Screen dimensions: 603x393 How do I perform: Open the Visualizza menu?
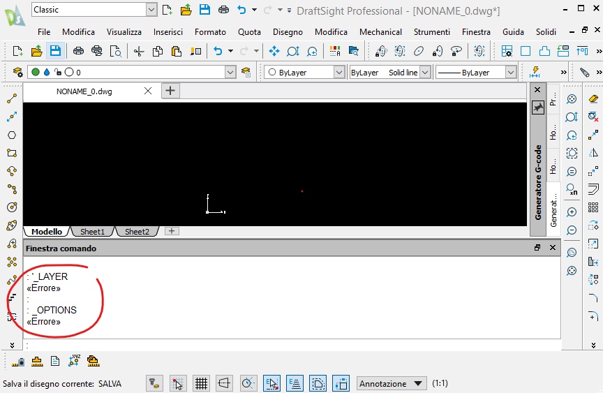click(x=124, y=32)
